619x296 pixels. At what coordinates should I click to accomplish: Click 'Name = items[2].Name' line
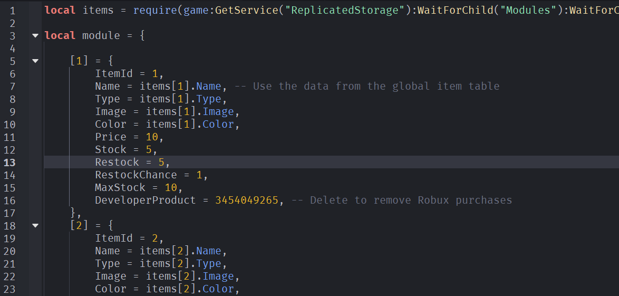click(161, 251)
